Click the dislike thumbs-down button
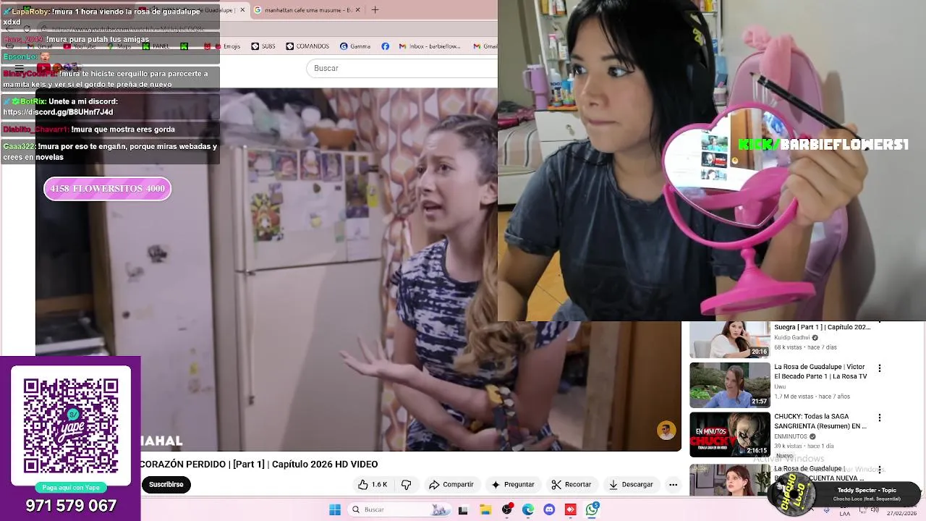This screenshot has height=521, width=926. click(407, 485)
